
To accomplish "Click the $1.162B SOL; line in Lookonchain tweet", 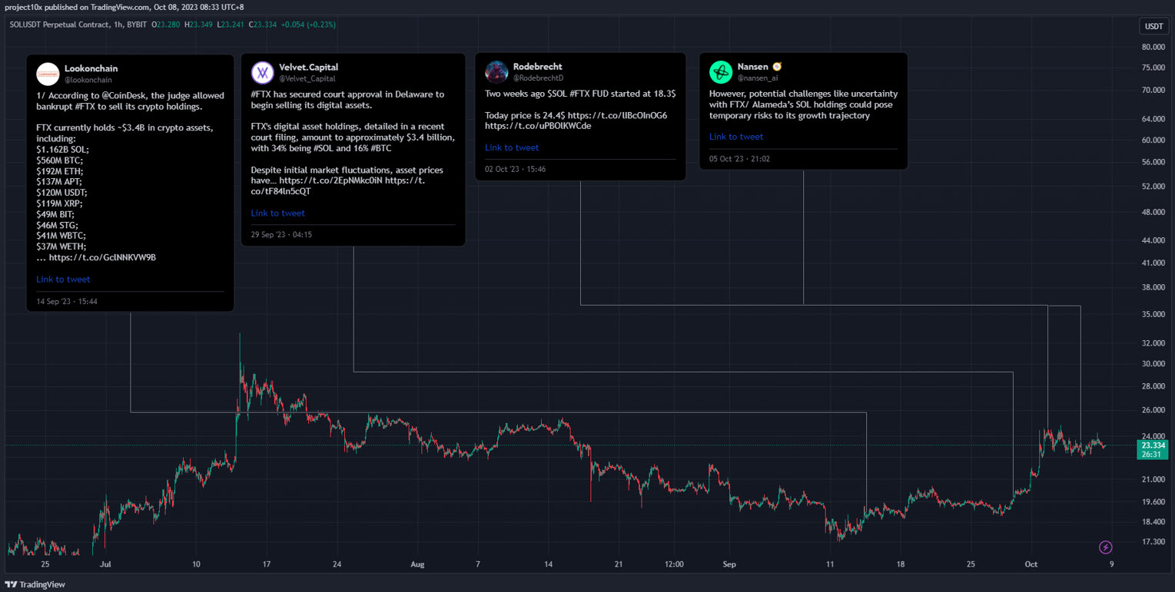I will coord(62,149).
